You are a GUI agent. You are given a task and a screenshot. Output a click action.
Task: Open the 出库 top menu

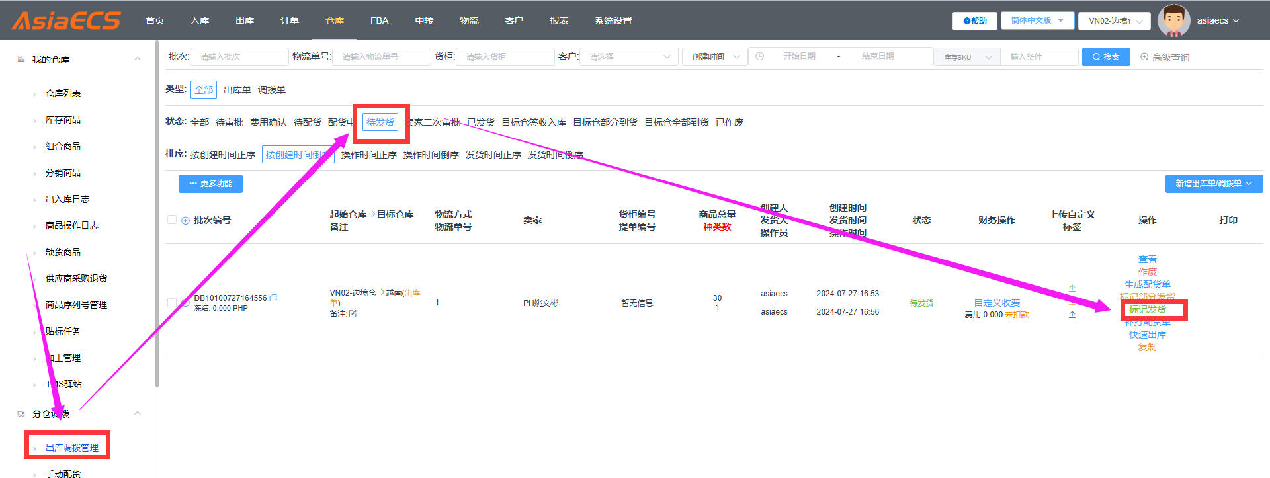click(x=245, y=21)
